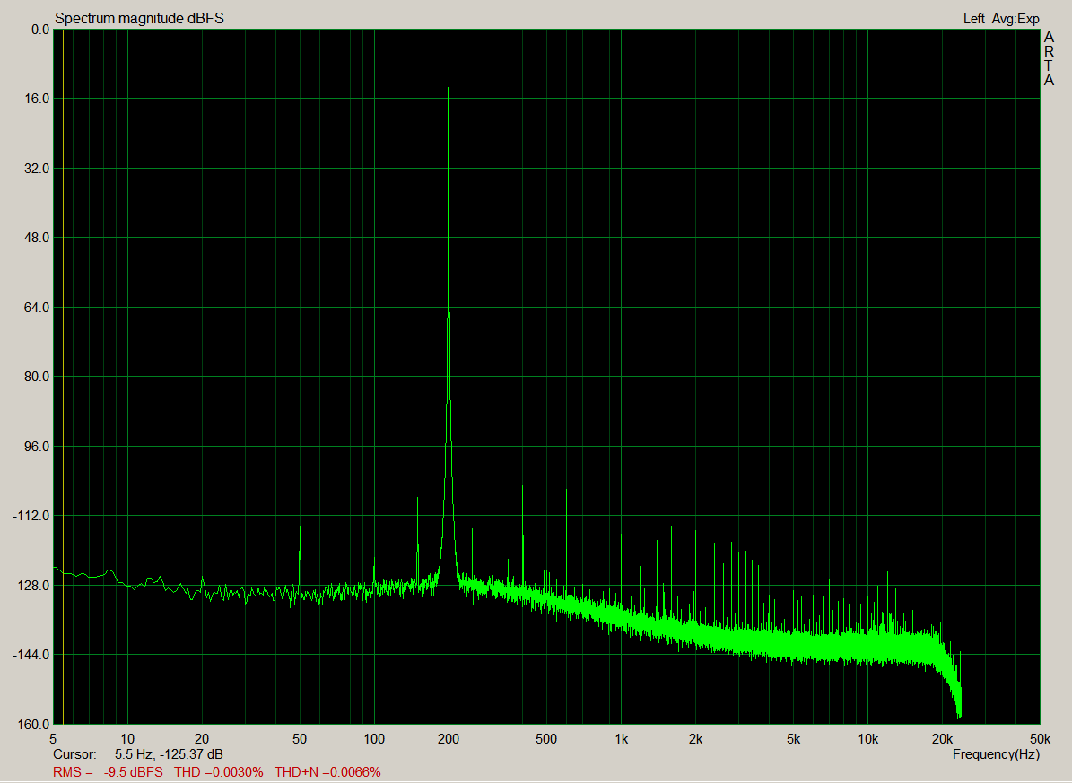Click the -112.0 axis label

coord(32,516)
